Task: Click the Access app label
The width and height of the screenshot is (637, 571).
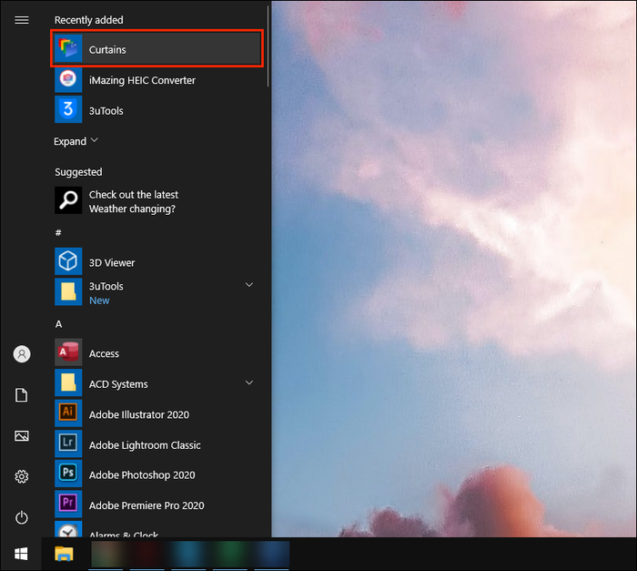Action: 104,354
